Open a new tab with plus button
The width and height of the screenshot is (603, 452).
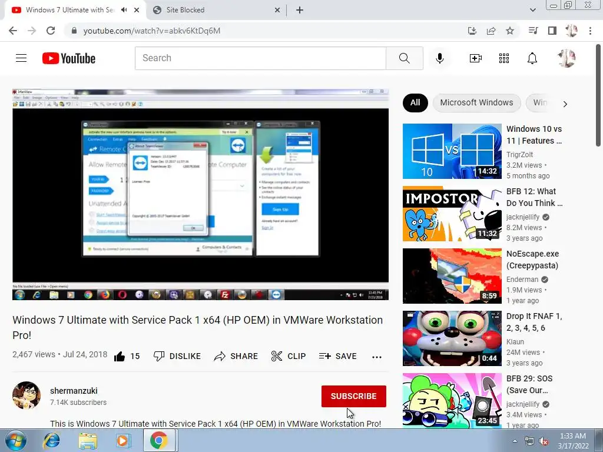coord(300,10)
